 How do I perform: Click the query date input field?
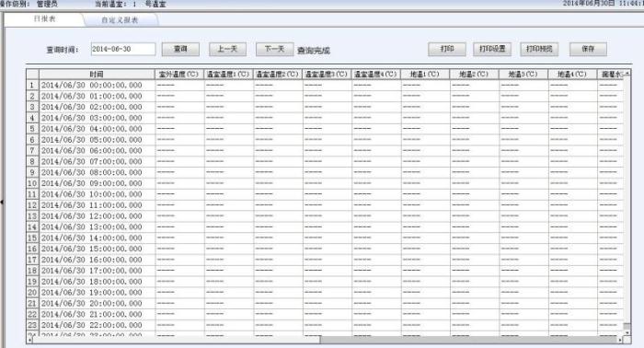point(123,49)
